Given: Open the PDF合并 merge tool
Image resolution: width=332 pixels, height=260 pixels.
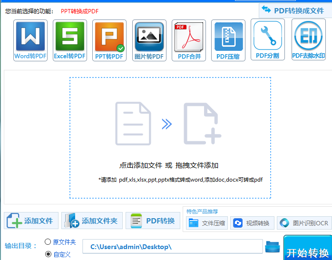Looking at the screenshot, I should coord(189,40).
